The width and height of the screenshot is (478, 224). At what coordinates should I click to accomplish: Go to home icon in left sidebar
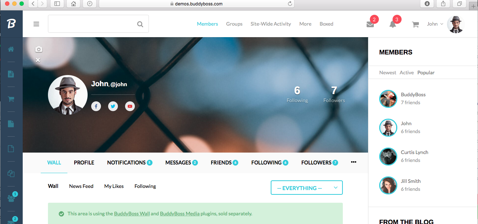coord(11,49)
